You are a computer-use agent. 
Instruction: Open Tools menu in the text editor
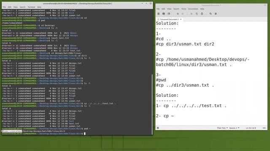click(184, 9)
